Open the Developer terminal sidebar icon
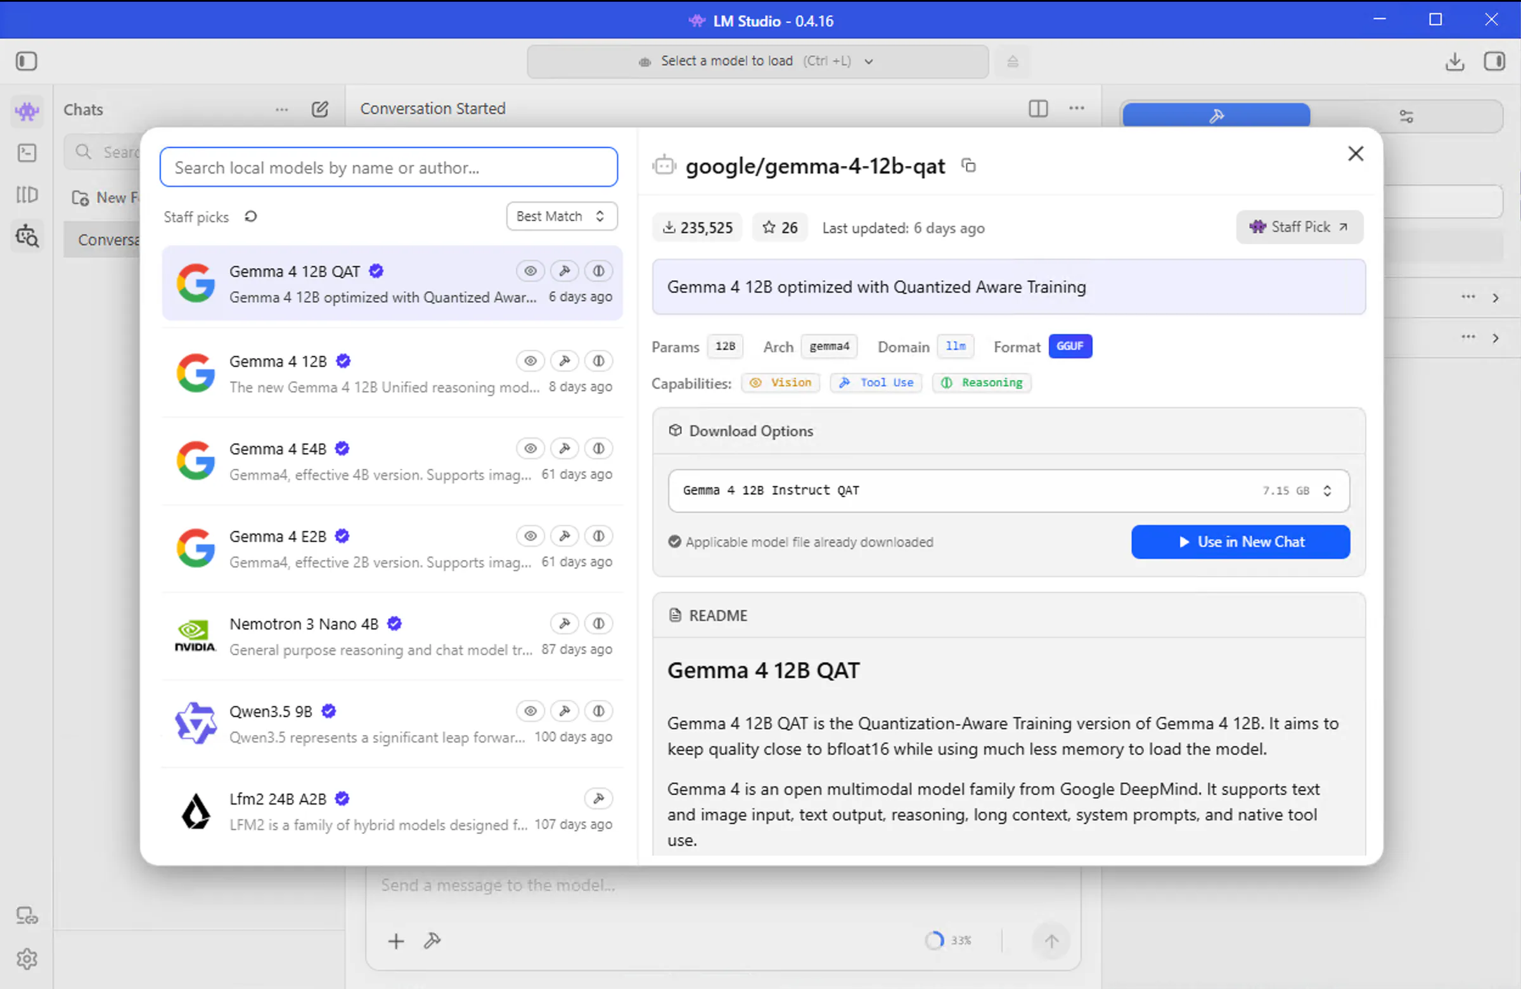1521x989 pixels. pos(27,153)
